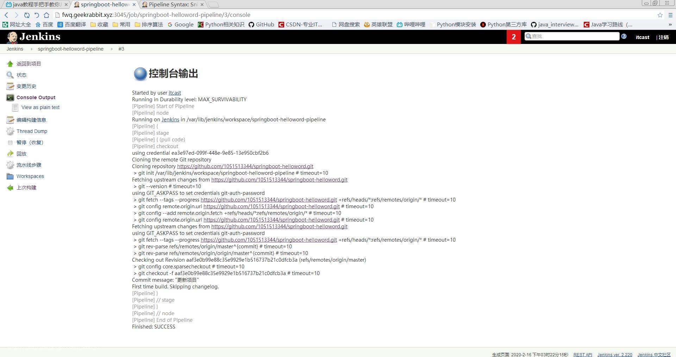Click the springboot-helloword-pipeline breadcrumb
Viewport: 676px width, 357px height.
coord(71,49)
